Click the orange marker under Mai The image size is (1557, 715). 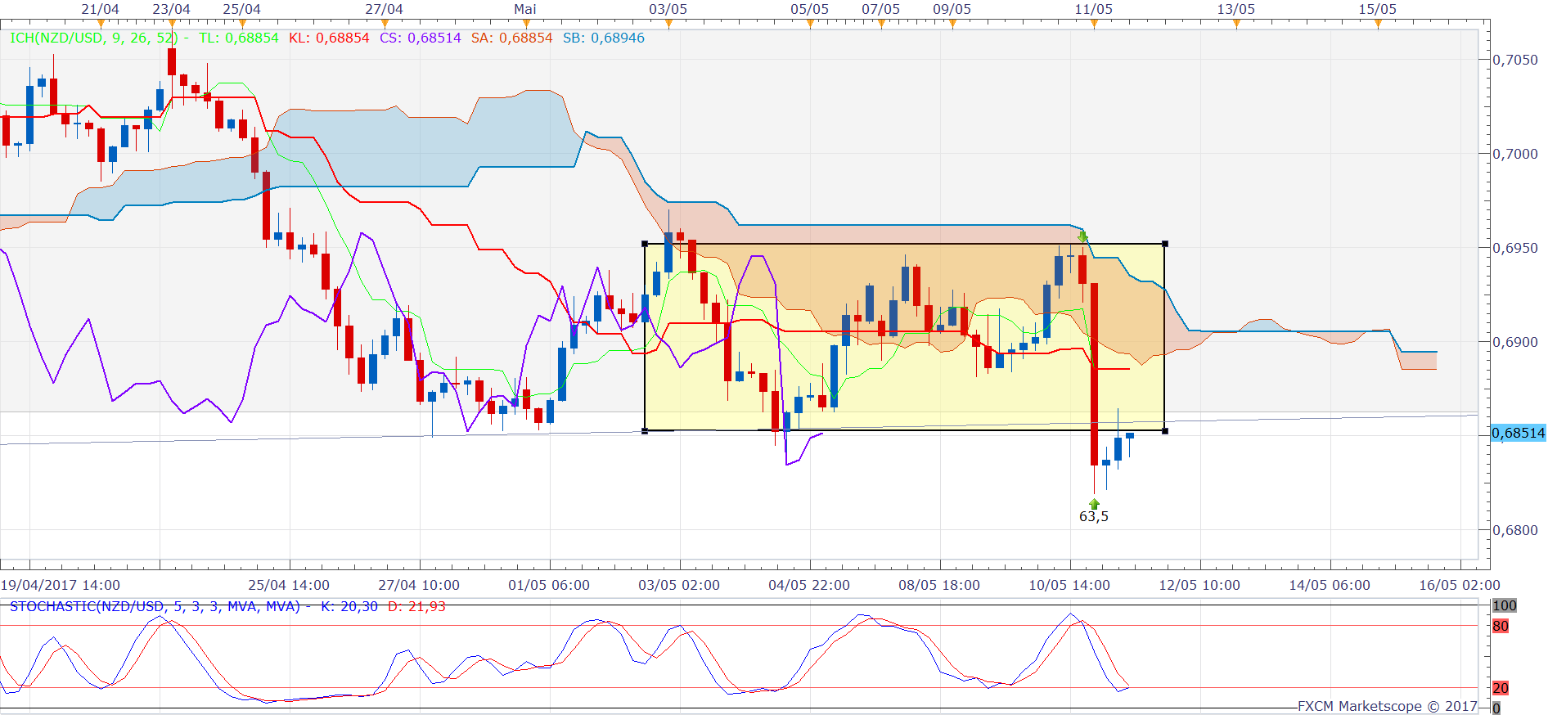(x=525, y=24)
